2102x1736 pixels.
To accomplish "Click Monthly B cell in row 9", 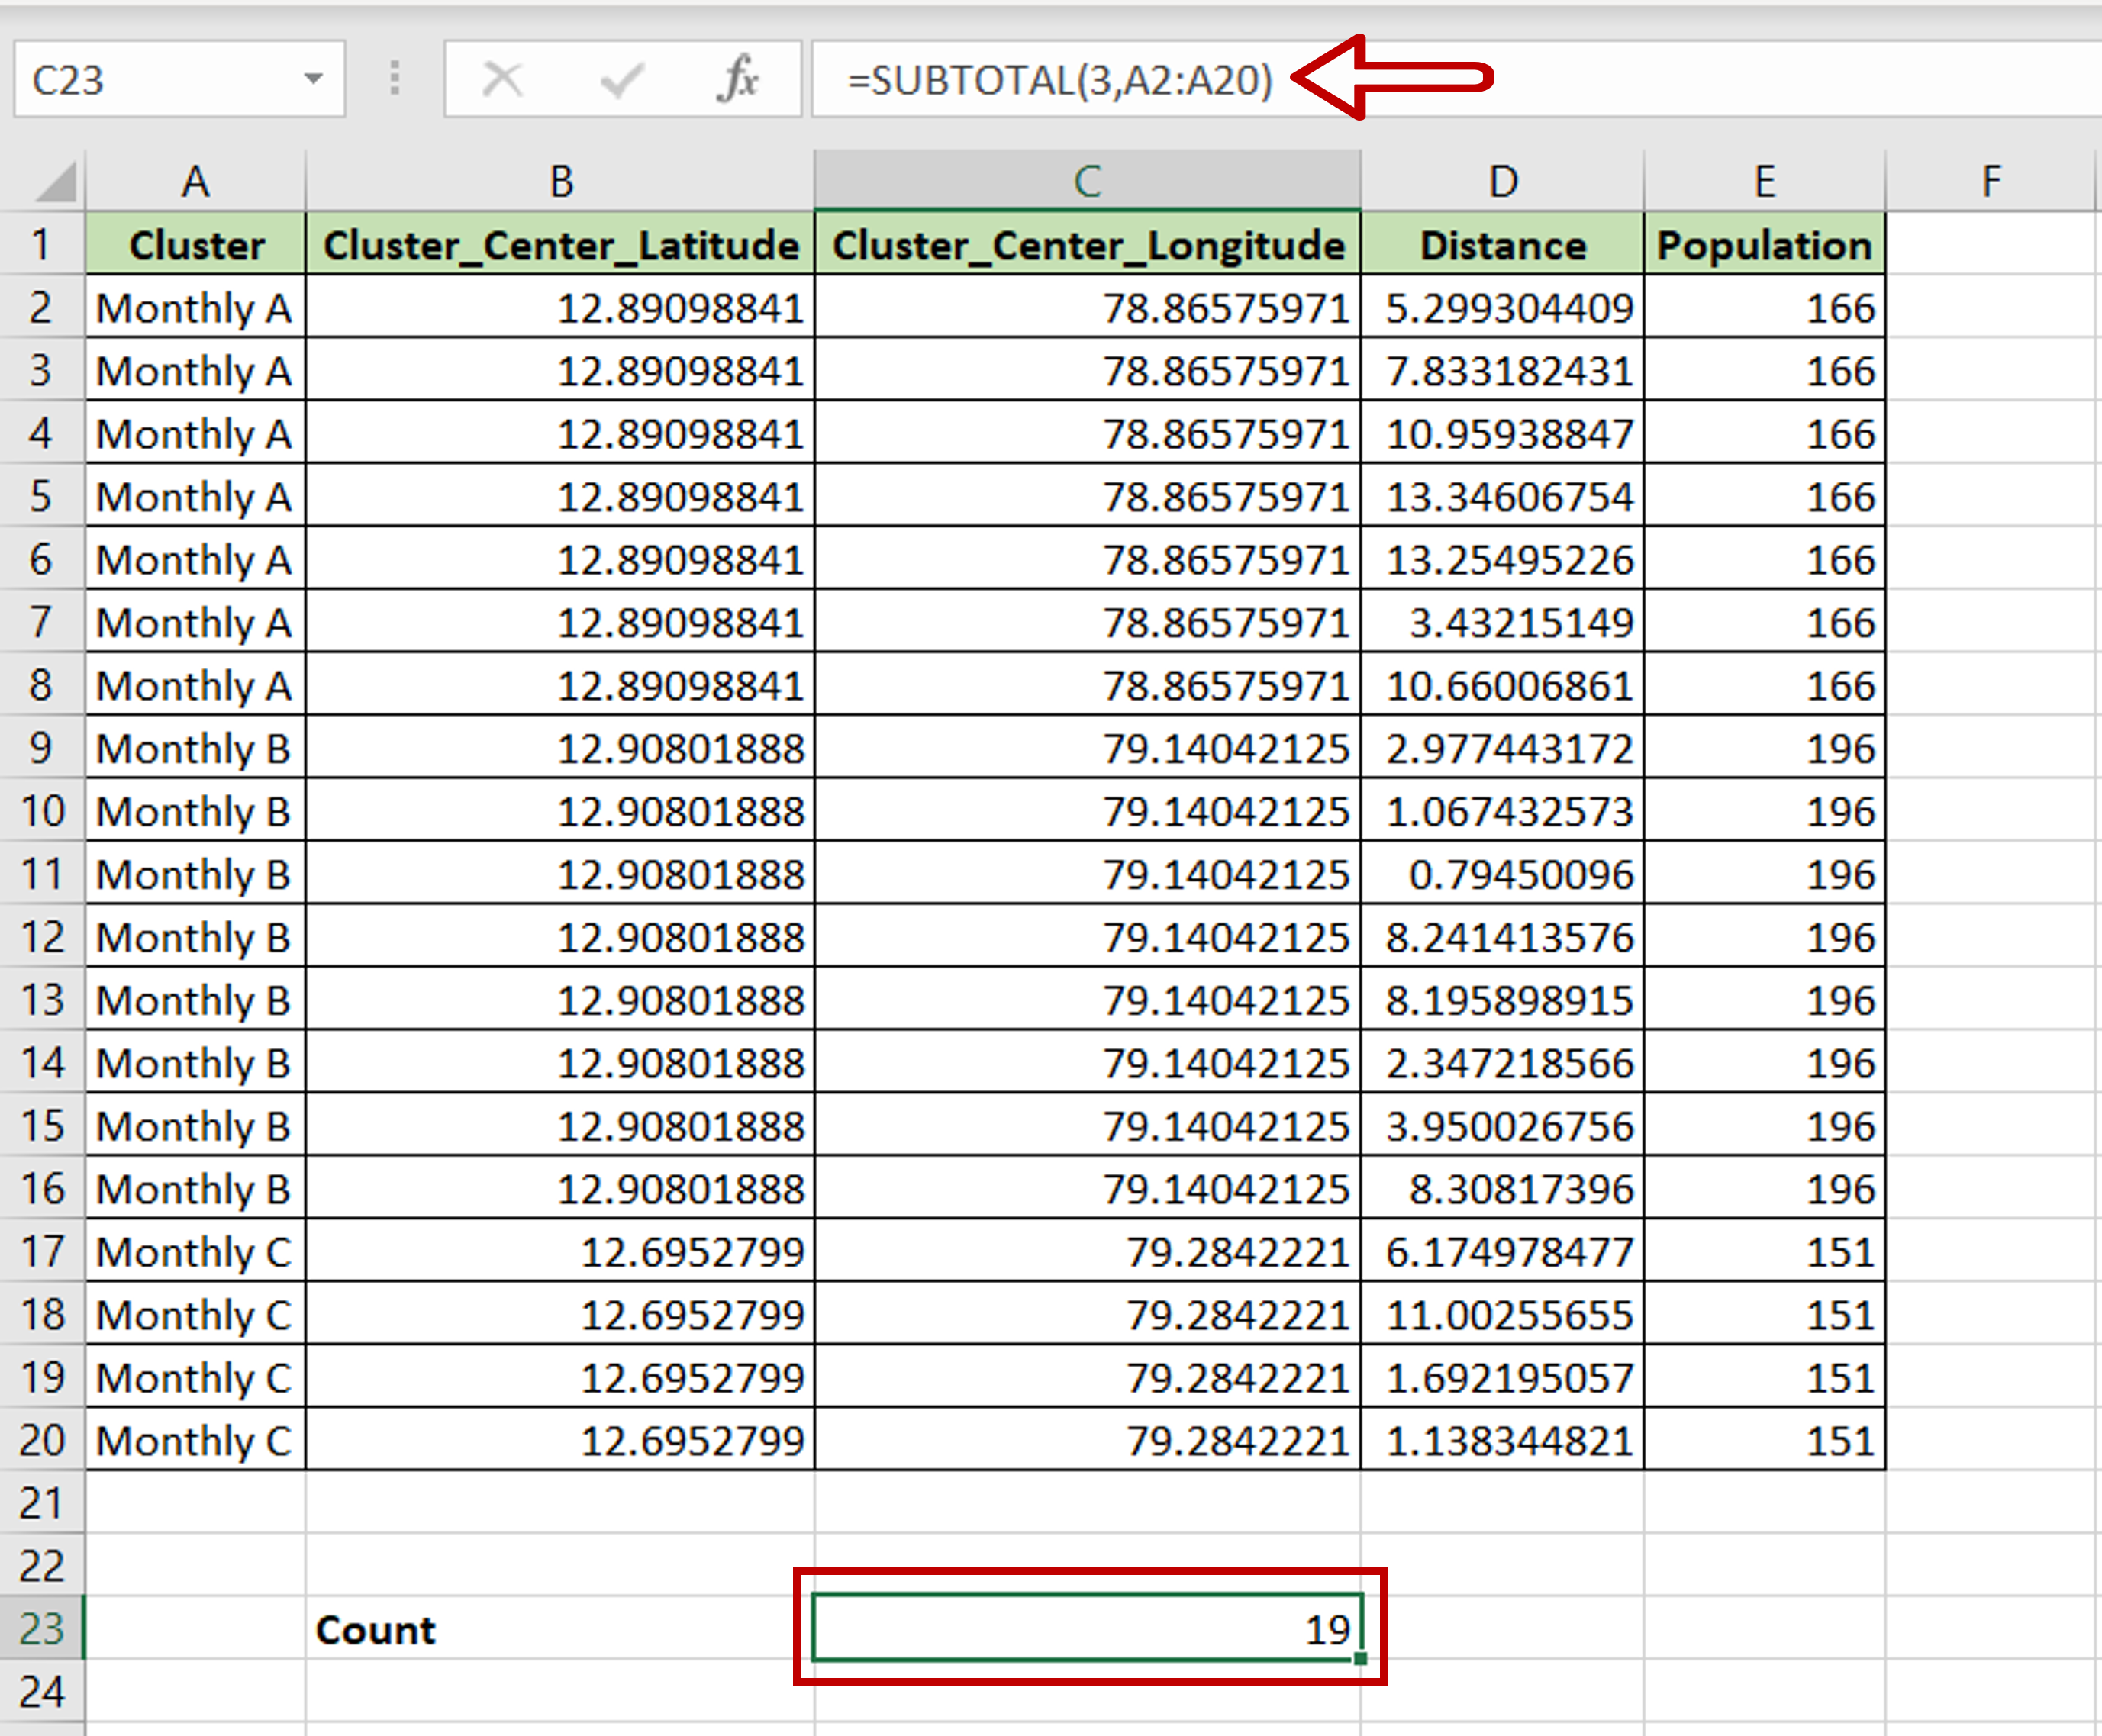I will (x=196, y=747).
